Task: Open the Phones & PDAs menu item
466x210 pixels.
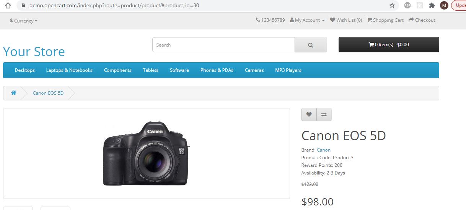Action: (217, 70)
